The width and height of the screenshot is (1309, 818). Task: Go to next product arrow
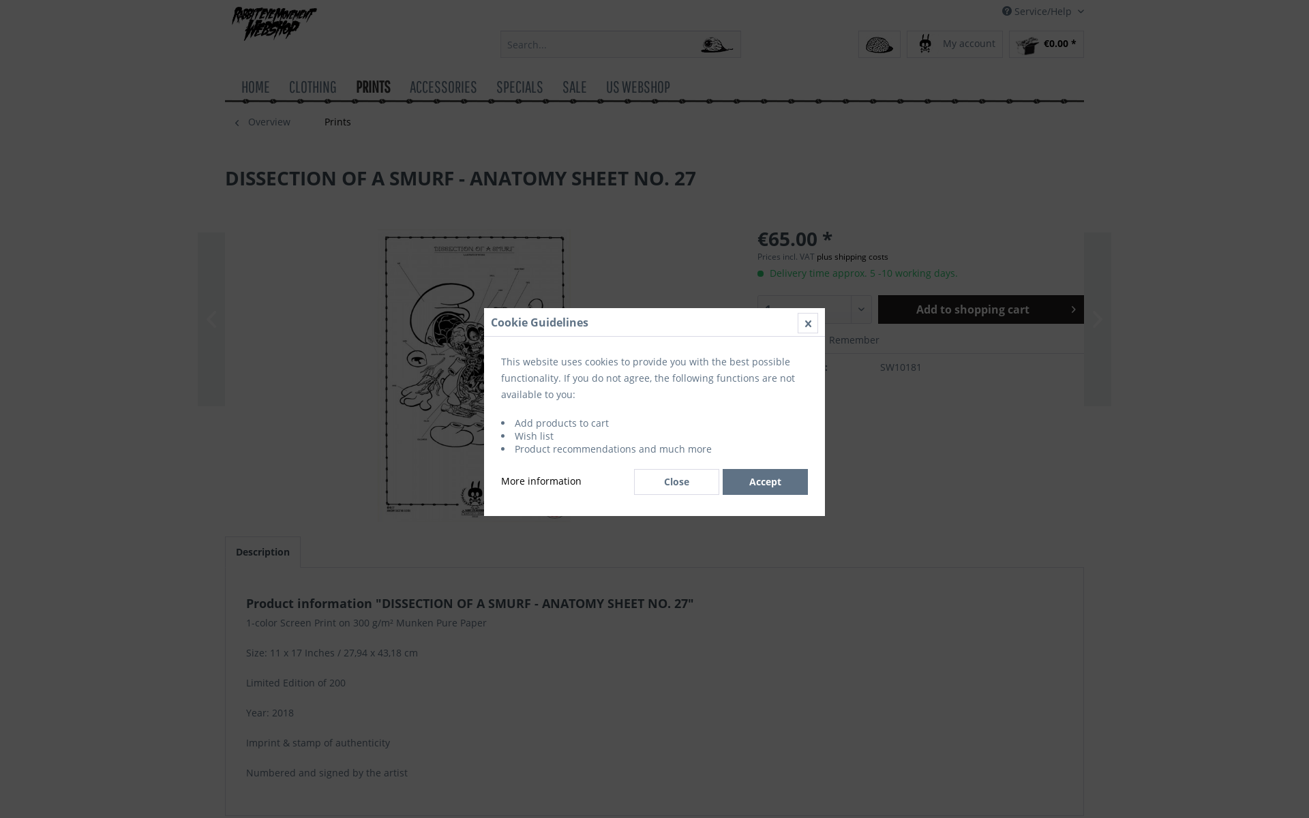click(x=1097, y=319)
